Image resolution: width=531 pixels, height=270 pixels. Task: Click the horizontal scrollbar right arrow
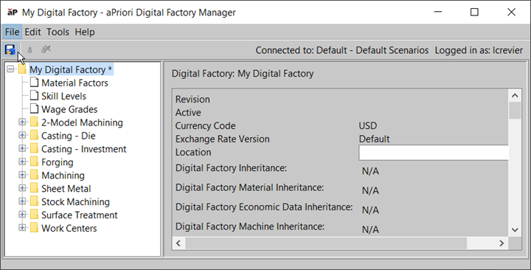pyautogui.click(x=502, y=243)
